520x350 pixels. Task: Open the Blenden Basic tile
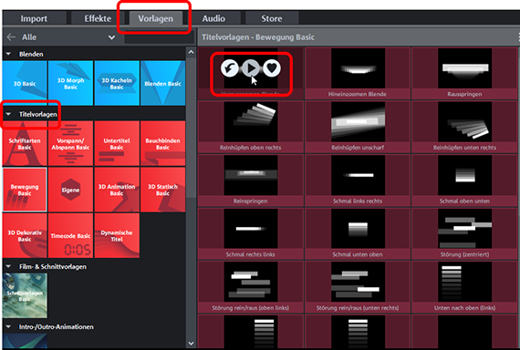[x=162, y=83]
